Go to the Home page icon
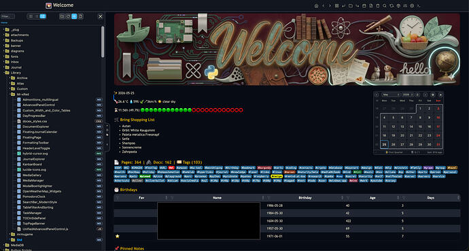469x251 pixels. coord(317,5)
